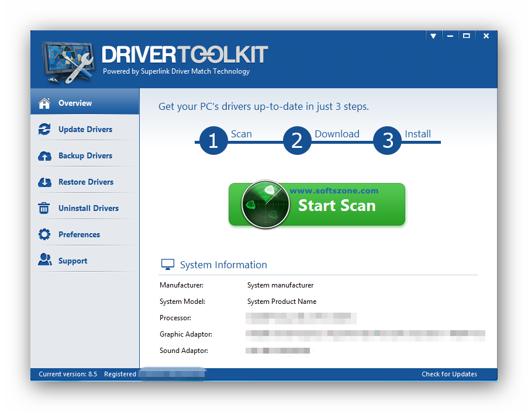Click the Manufacturer: label
The width and height of the screenshot is (528, 412).
[181, 285]
